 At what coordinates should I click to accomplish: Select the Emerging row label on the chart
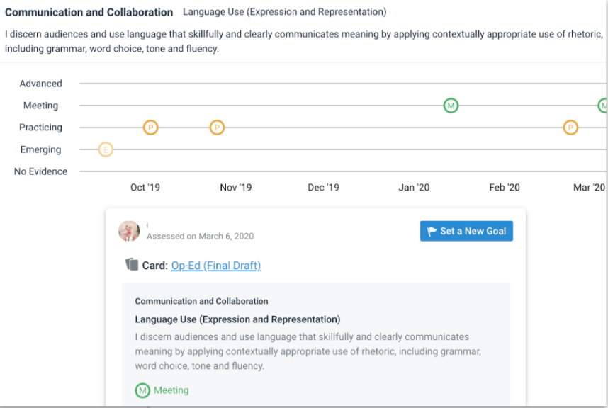pyautogui.click(x=40, y=149)
